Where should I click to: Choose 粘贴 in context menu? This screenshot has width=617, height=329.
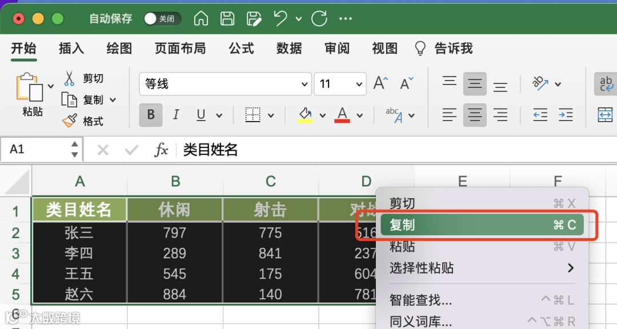(482, 246)
